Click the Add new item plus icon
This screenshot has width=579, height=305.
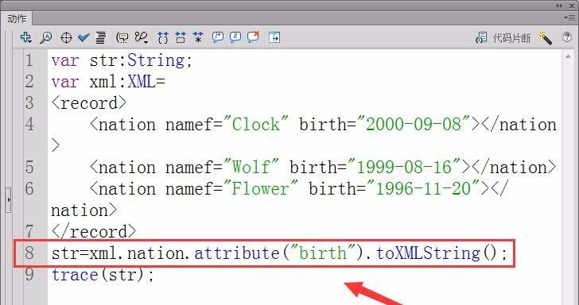tap(25, 37)
